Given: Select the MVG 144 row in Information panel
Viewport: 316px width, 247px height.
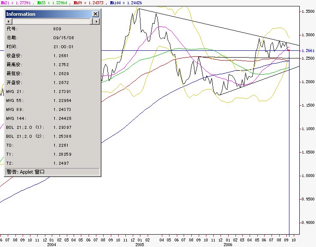Looking at the screenshot, I should point(52,118).
